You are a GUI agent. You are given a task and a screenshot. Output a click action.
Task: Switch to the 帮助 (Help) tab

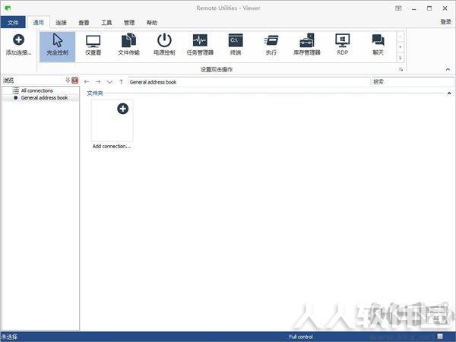tap(152, 22)
